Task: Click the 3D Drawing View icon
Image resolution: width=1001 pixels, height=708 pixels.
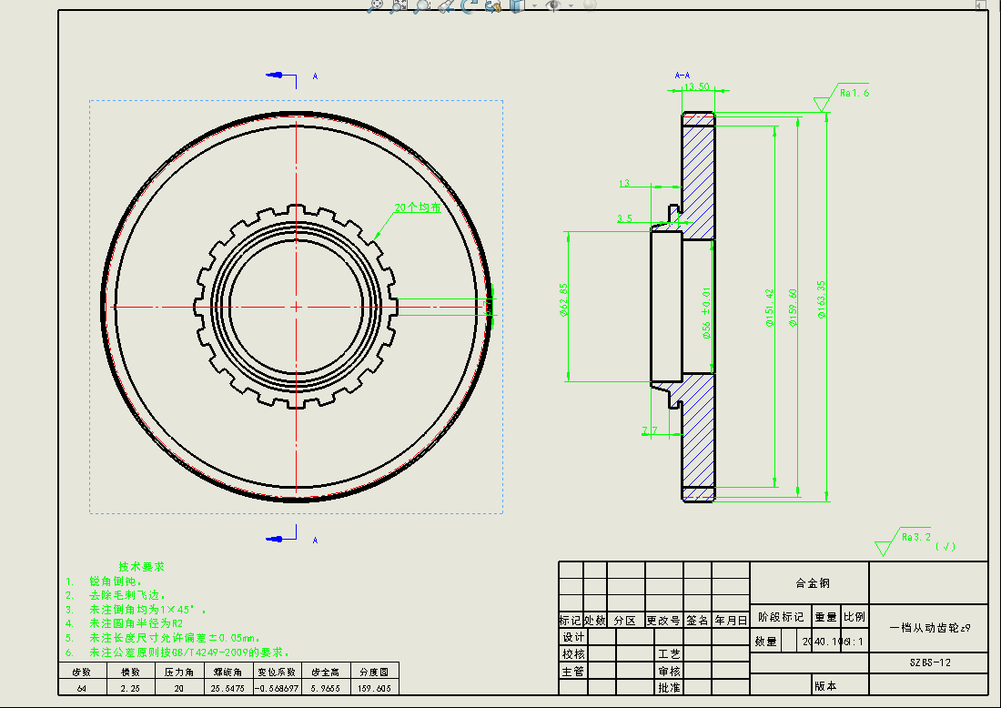Action: click(492, 5)
